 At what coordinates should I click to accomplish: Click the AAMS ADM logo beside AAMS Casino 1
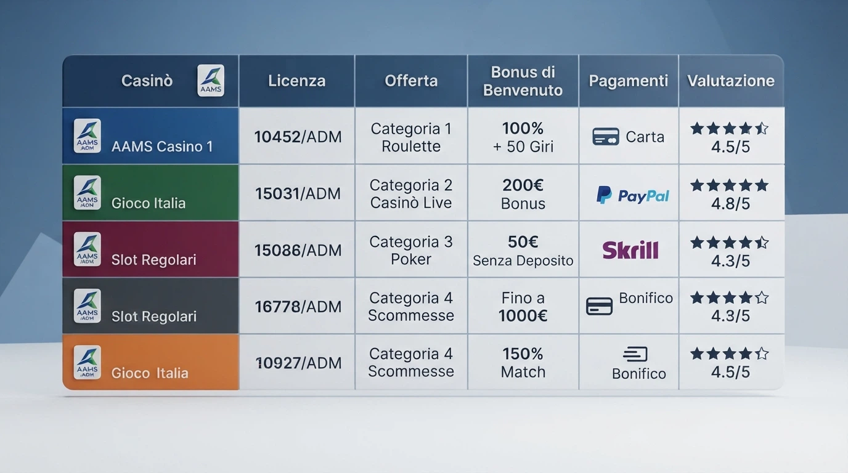click(x=87, y=136)
